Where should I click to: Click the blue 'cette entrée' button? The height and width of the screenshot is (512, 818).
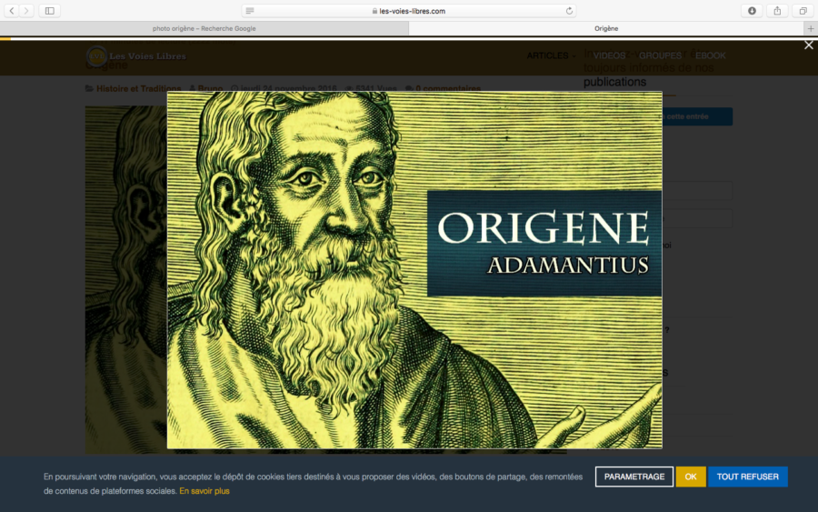[697, 116]
